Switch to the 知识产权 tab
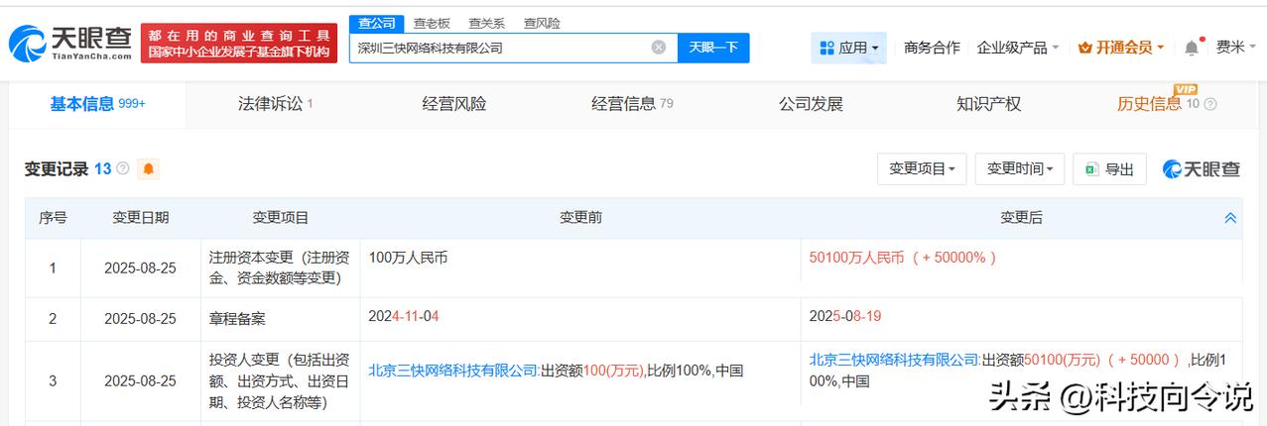 click(988, 104)
